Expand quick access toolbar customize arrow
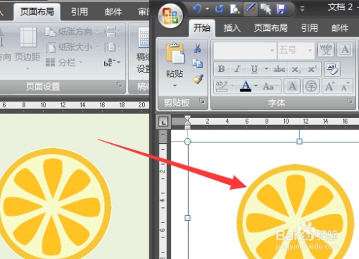359x259 pixels. 302,9
